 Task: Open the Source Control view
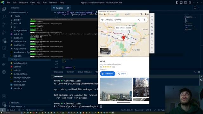(4, 24)
